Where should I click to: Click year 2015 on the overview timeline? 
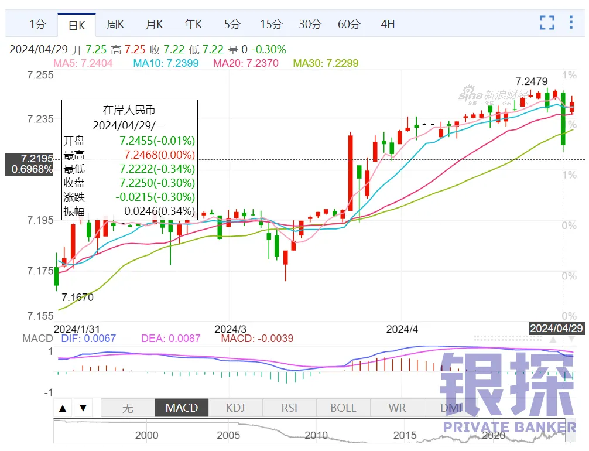(x=405, y=435)
